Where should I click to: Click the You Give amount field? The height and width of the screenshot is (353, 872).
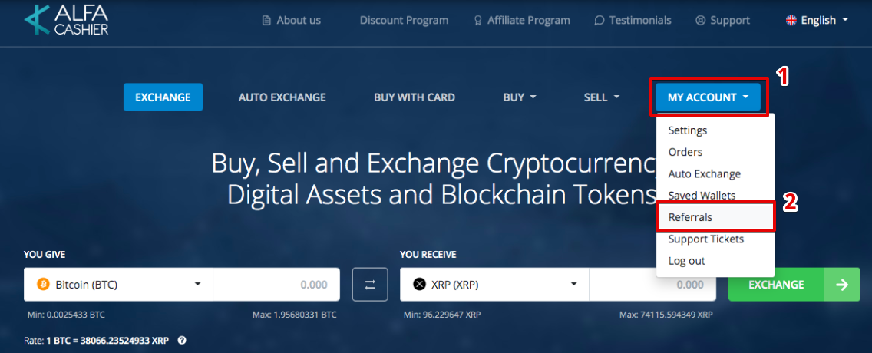click(276, 285)
